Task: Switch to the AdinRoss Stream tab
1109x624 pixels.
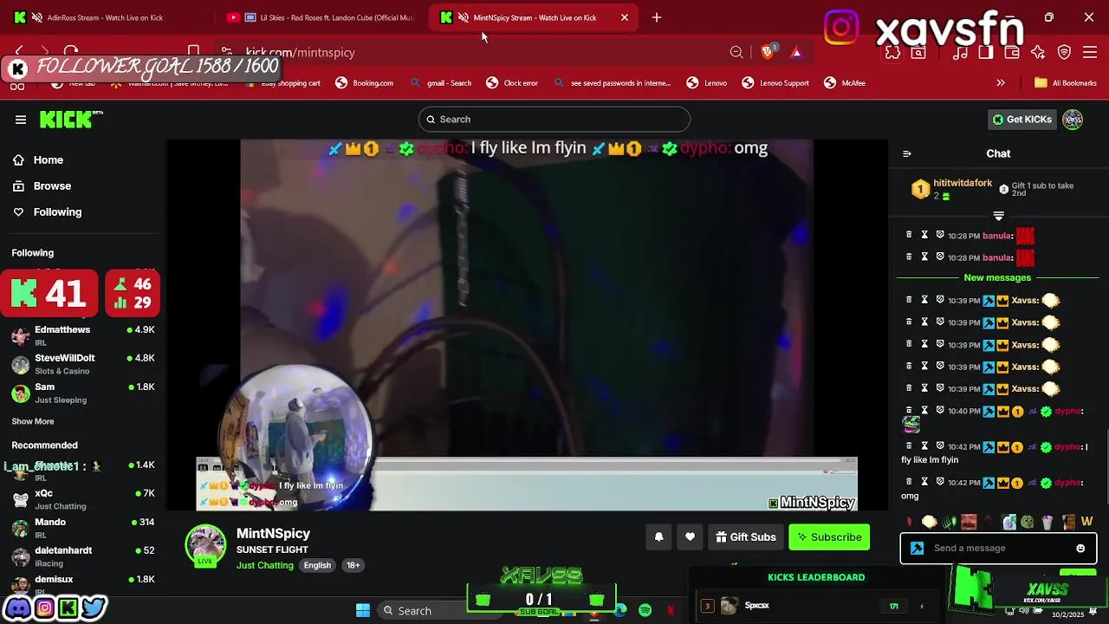Action: tap(106, 17)
